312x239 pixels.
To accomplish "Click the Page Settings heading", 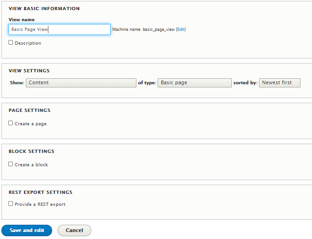I will [29, 111].
